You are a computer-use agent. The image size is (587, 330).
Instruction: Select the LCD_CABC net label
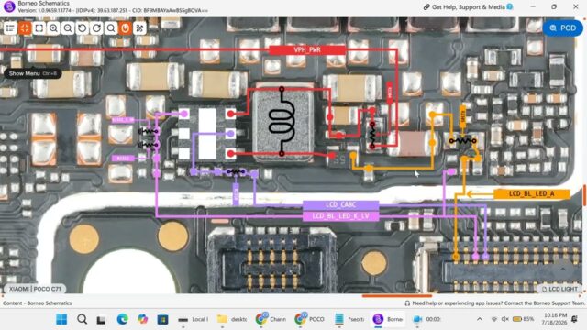(x=340, y=205)
